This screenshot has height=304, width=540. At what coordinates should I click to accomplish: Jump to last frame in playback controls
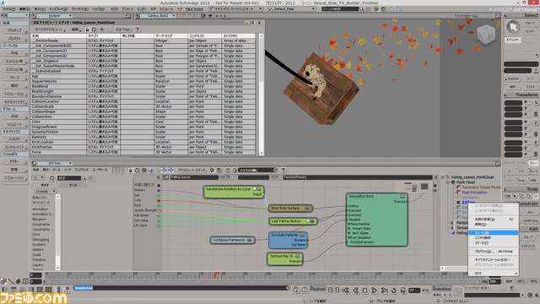tap(384, 290)
